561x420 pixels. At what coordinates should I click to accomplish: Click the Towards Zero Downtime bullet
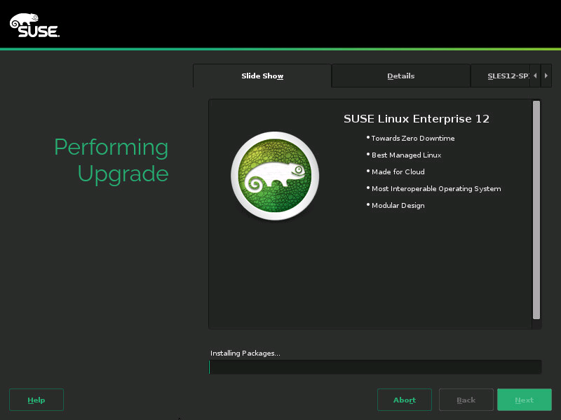pos(412,139)
